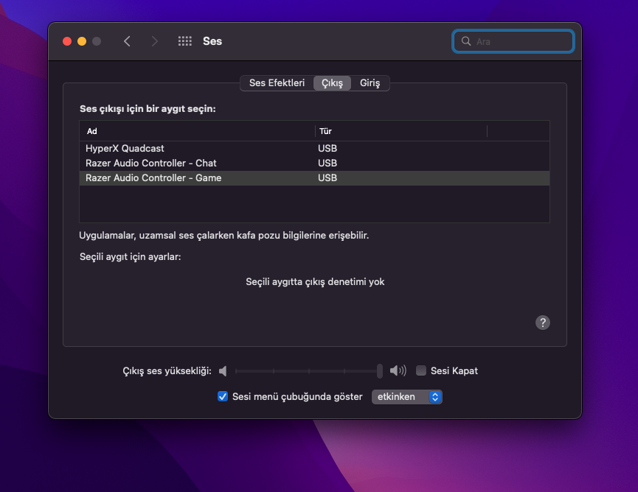The height and width of the screenshot is (492, 638).
Task: Uncheck Sesi menü çubuğunda göster
Action: (223, 397)
